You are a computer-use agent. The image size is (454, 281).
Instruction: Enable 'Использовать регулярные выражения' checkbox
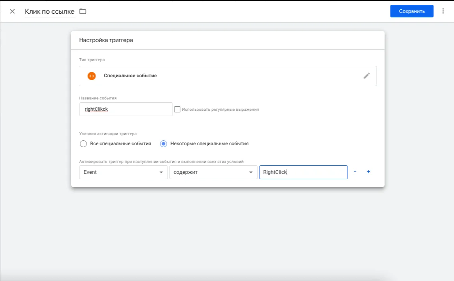[x=177, y=109]
